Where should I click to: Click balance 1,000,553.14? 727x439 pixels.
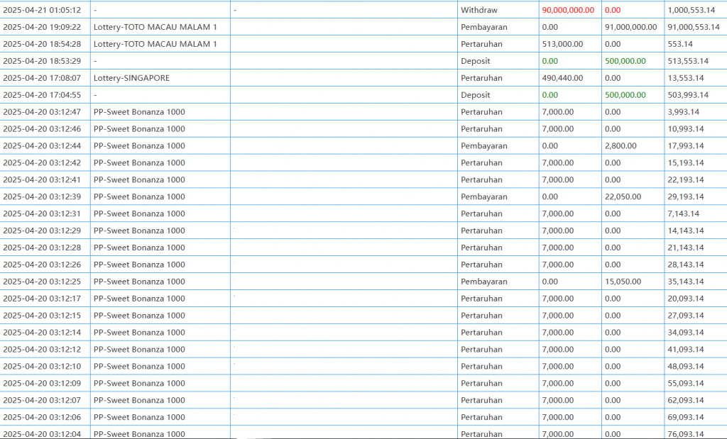coord(692,10)
